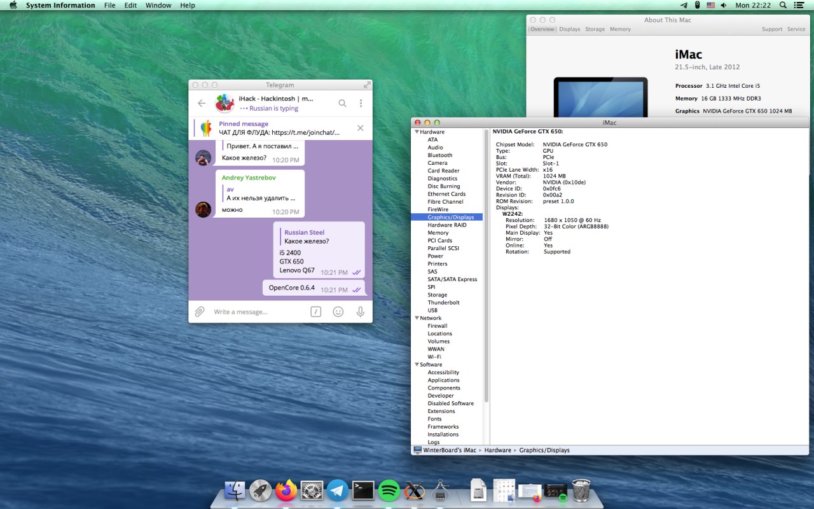Select Applications under Software
This screenshot has height=509, width=814.
pyautogui.click(x=443, y=380)
